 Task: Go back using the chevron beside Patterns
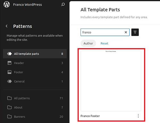point(7,26)
